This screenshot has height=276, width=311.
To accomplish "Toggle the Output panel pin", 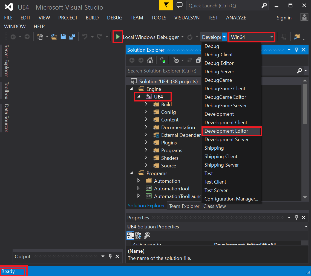I will click(110, 256).
